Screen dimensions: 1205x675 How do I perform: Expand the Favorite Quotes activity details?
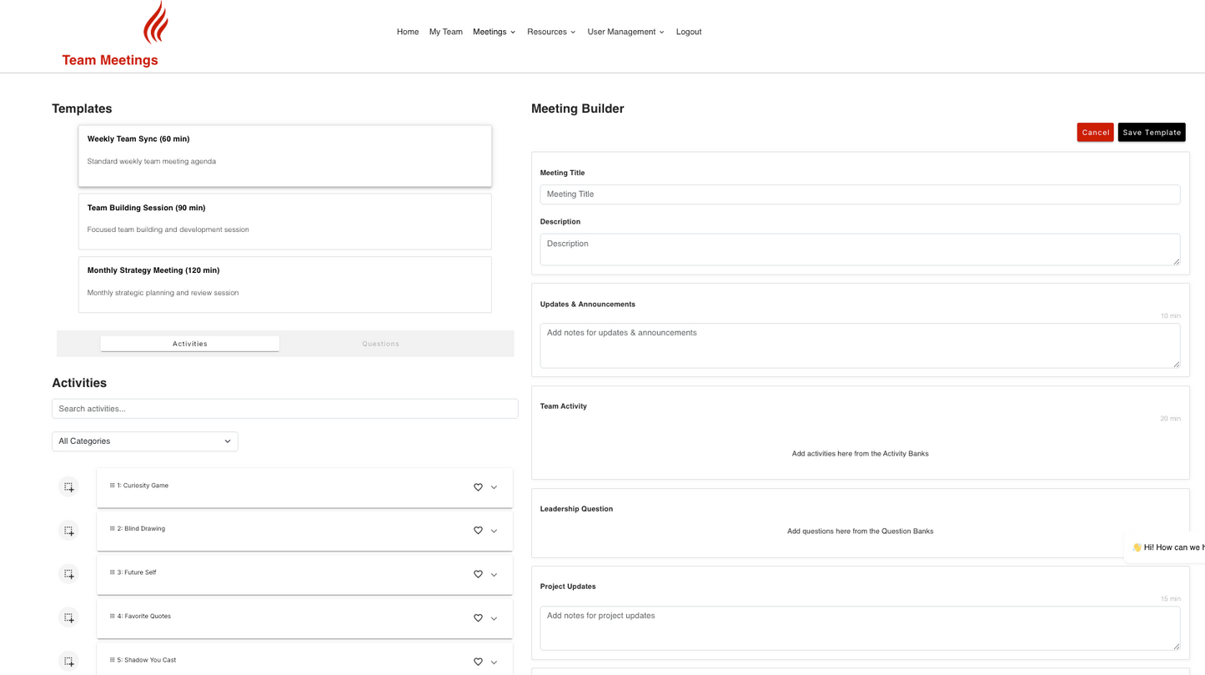click(494, 618)
